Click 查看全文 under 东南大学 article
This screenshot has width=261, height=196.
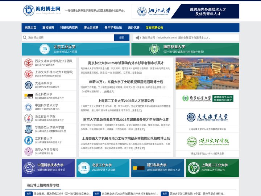point(109,91)
